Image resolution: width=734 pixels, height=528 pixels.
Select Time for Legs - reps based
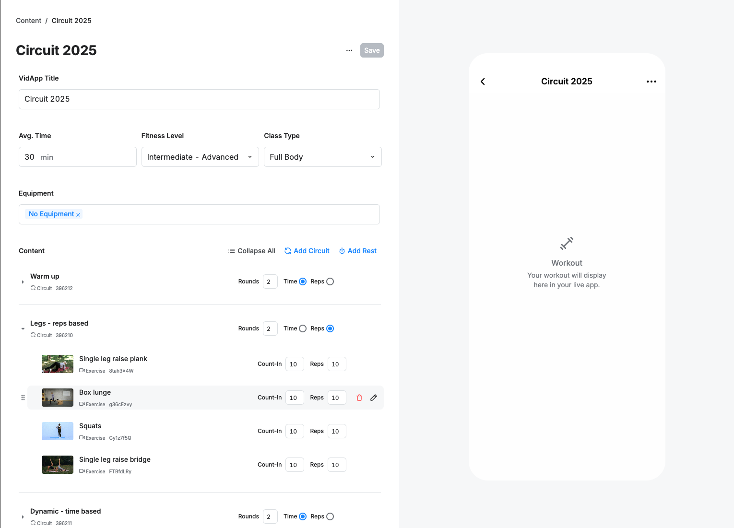303,329
